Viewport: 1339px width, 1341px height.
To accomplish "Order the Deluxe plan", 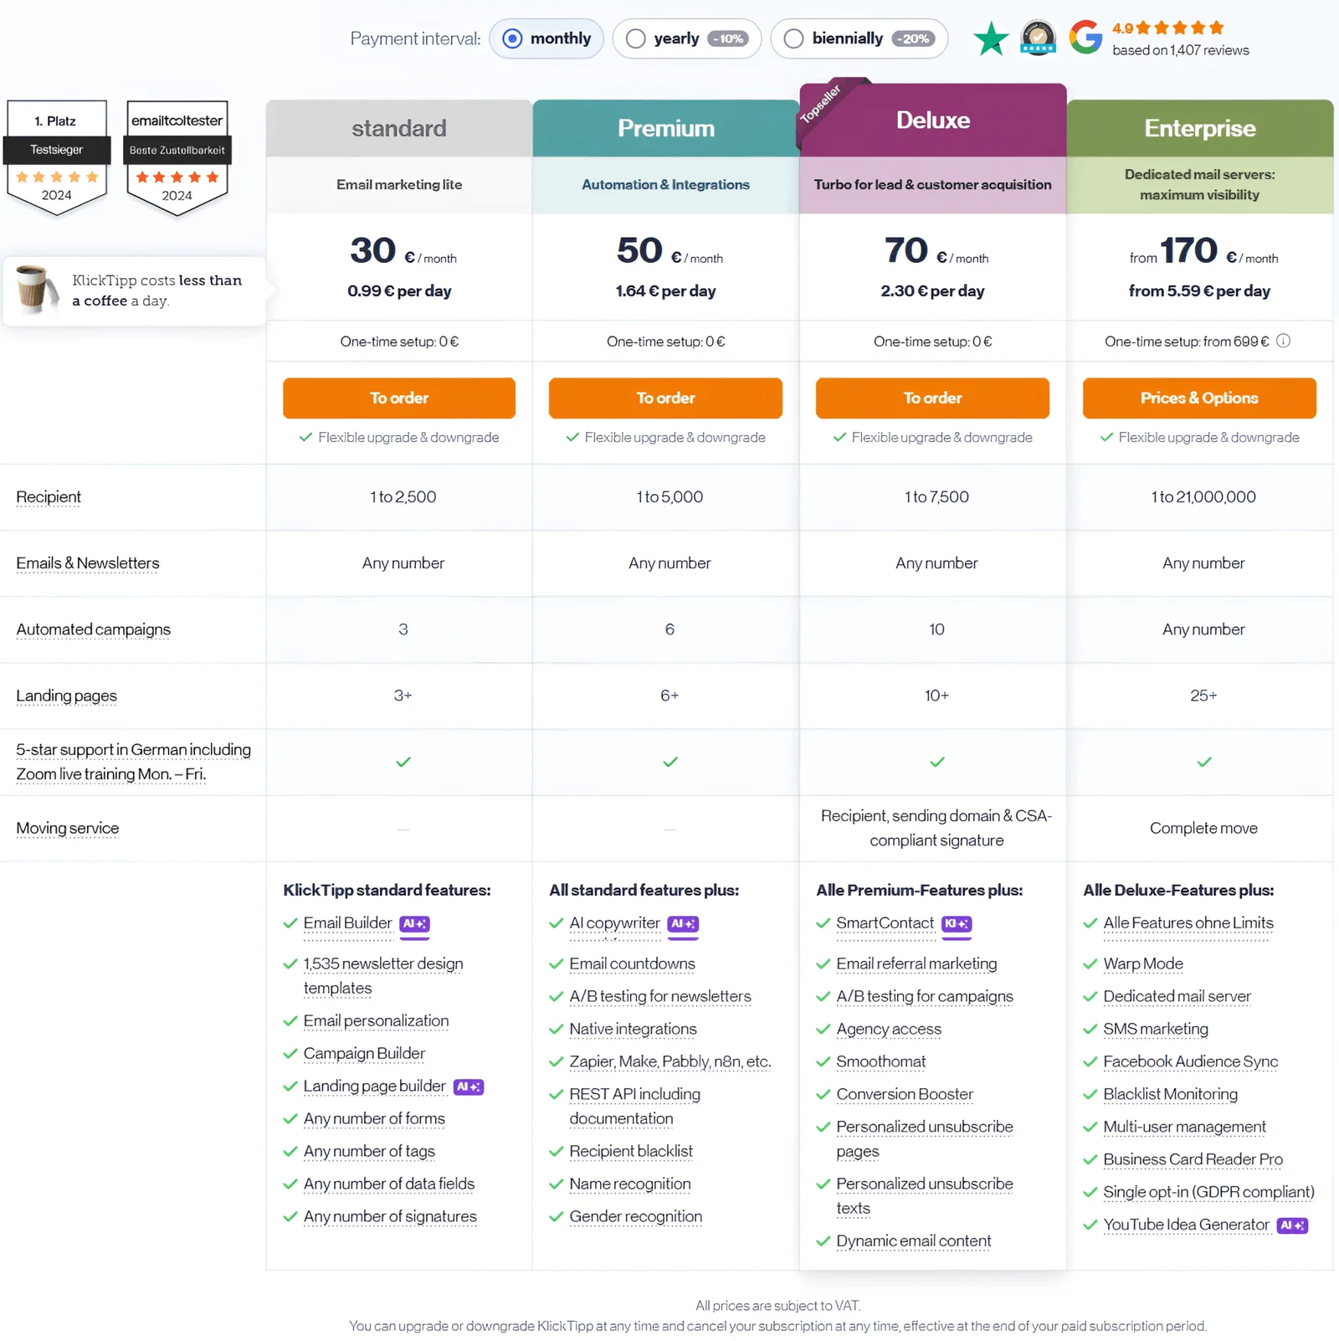I will (x=932, y=398).
